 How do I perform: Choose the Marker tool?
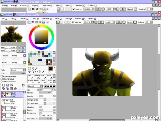[31, 81]
